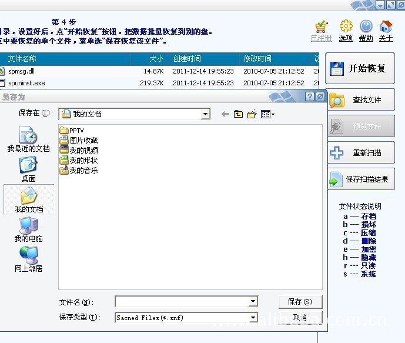Click the 查找文件 button

coord(361,100)
